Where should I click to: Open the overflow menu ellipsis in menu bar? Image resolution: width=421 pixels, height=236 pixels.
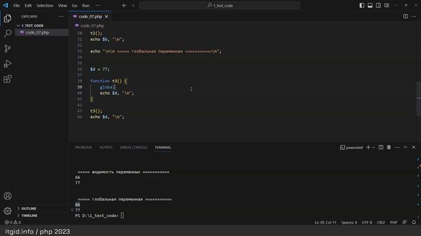[98, 5]
